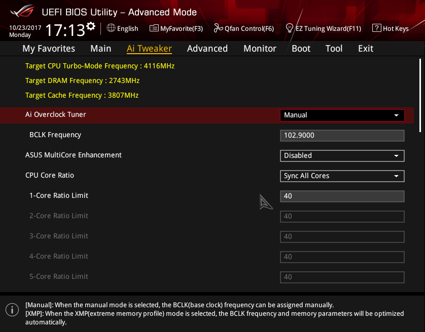The height and width of the screenshot is (332, 425).
Task: Open the Tool tab
Action: pyautogui.click(x=334, y=49)
